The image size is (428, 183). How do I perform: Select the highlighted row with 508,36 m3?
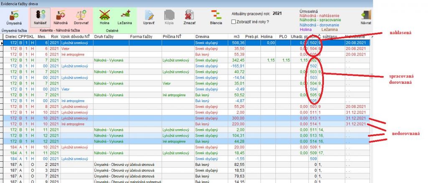[x=167, y=43]
